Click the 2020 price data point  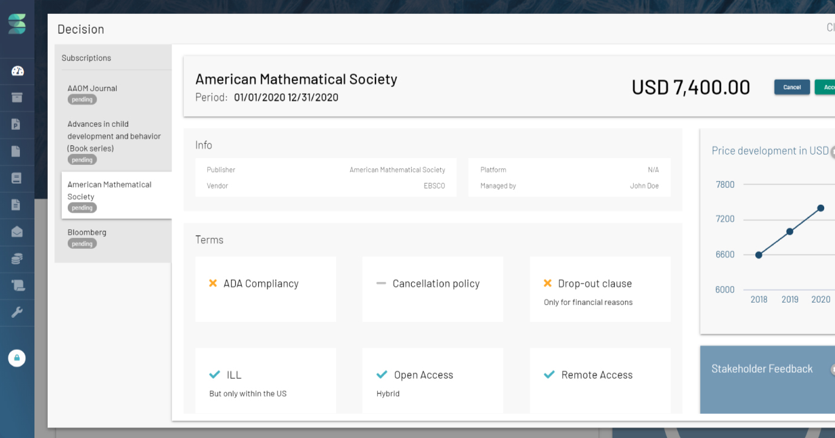click(x=820, y=208)
